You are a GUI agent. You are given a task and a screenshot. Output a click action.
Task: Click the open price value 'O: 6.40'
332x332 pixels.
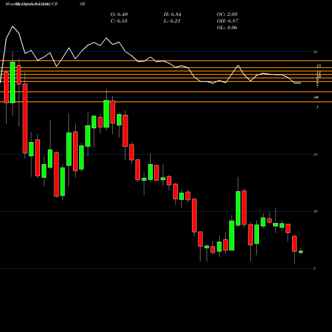pyautogui.click(x=119, y=15)
